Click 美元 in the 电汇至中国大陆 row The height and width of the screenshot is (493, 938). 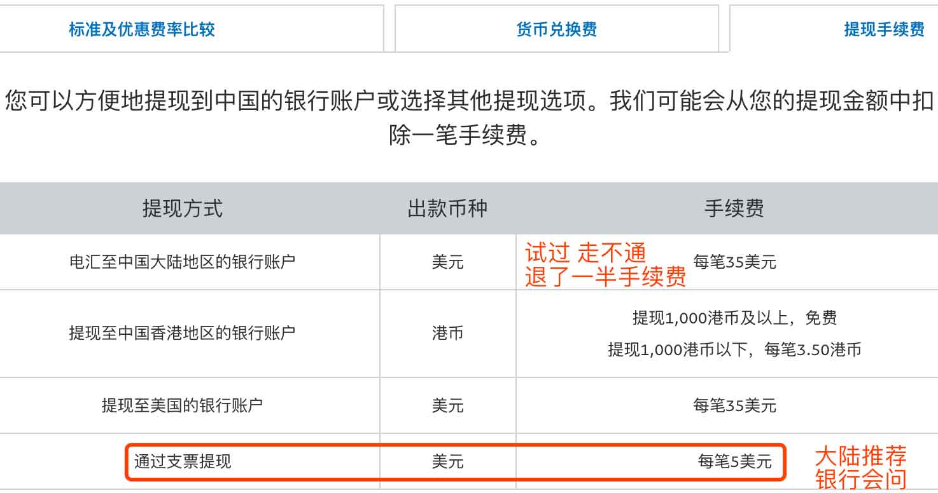point(448,262)
